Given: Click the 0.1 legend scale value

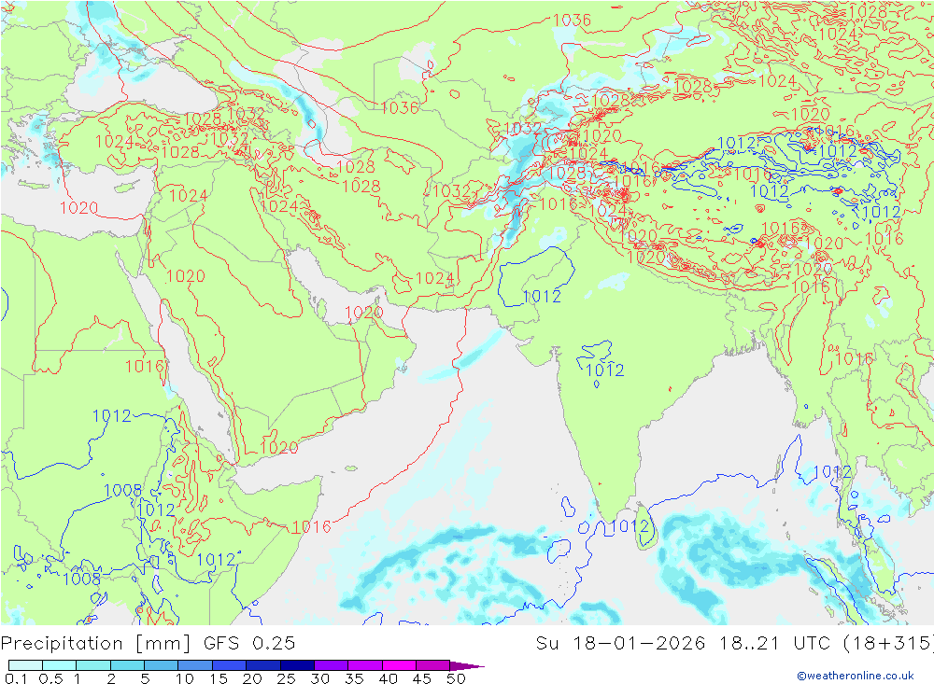Looking at the screenshot, I should click(x=16, y=678).
